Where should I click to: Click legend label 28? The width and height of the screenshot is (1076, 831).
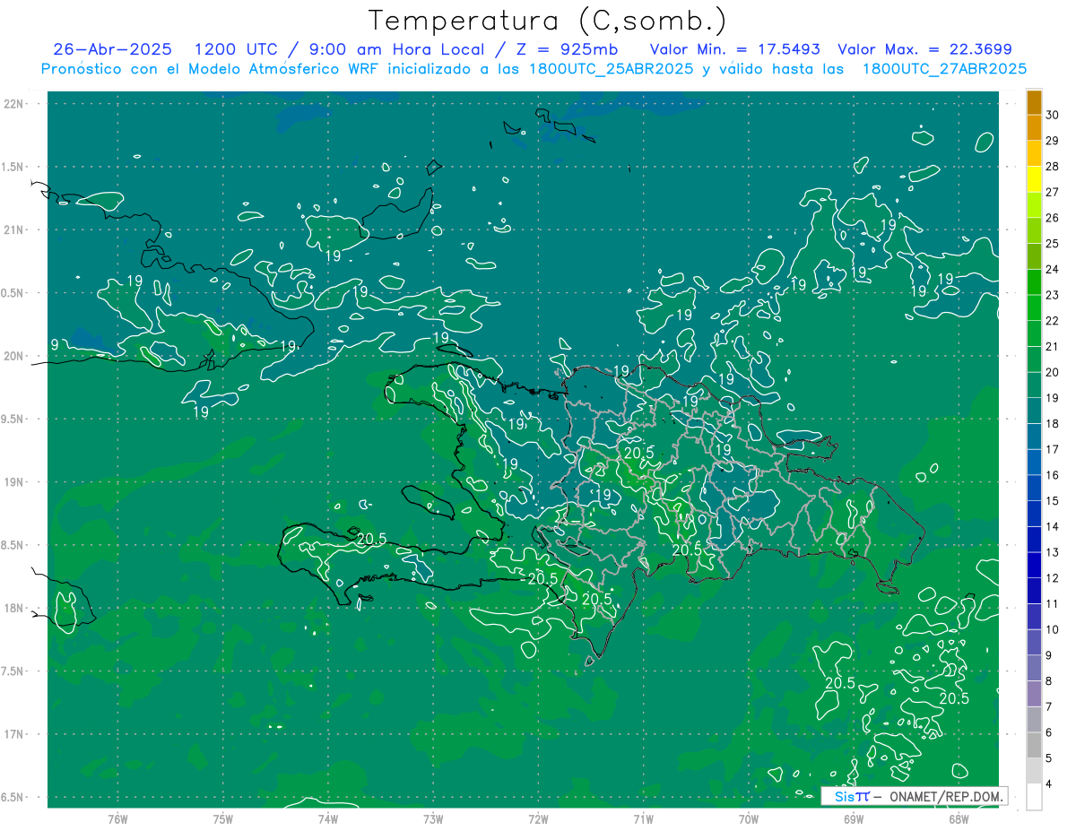point(1053,167)
